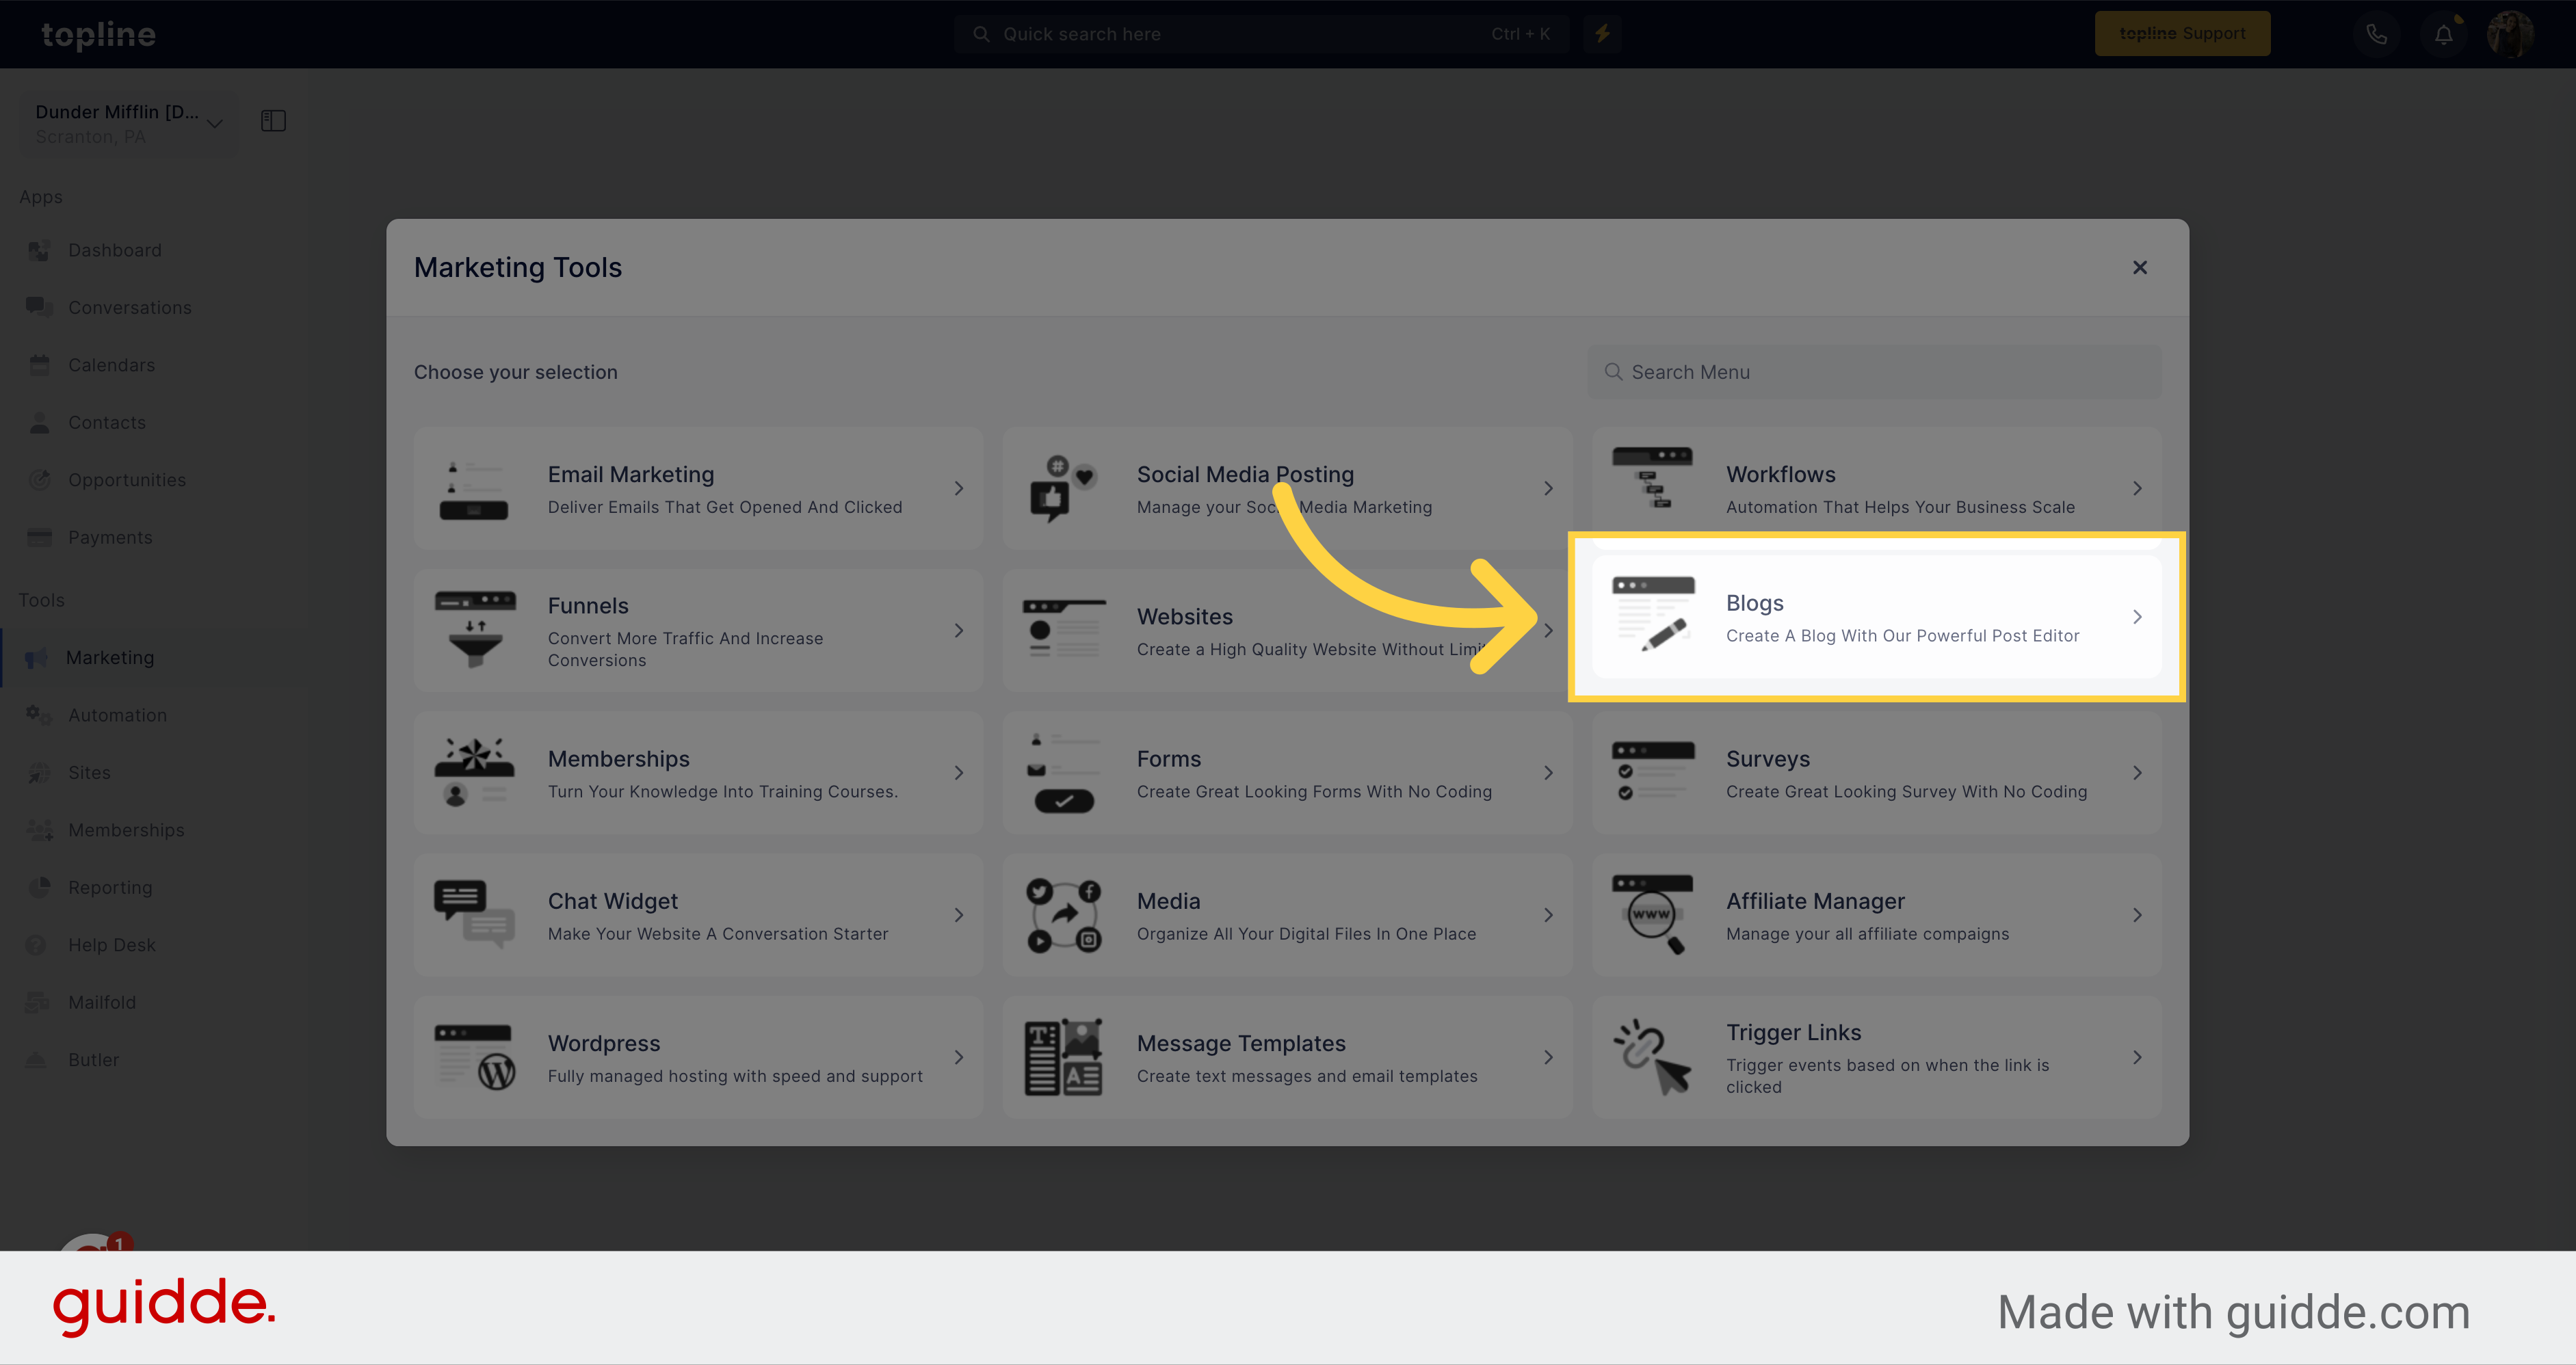Screen dimensions: 2576x1365
Task: Open the Trigger Links tool title
Action: pos(1793,1033)
